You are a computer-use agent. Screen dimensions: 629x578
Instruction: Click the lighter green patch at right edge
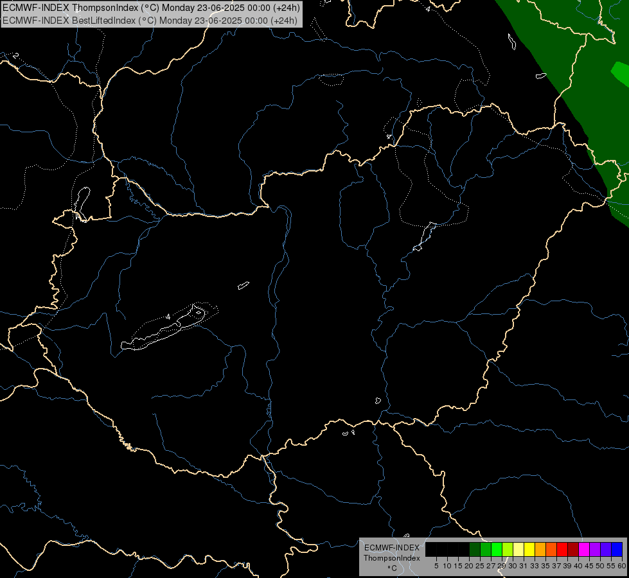621,73
